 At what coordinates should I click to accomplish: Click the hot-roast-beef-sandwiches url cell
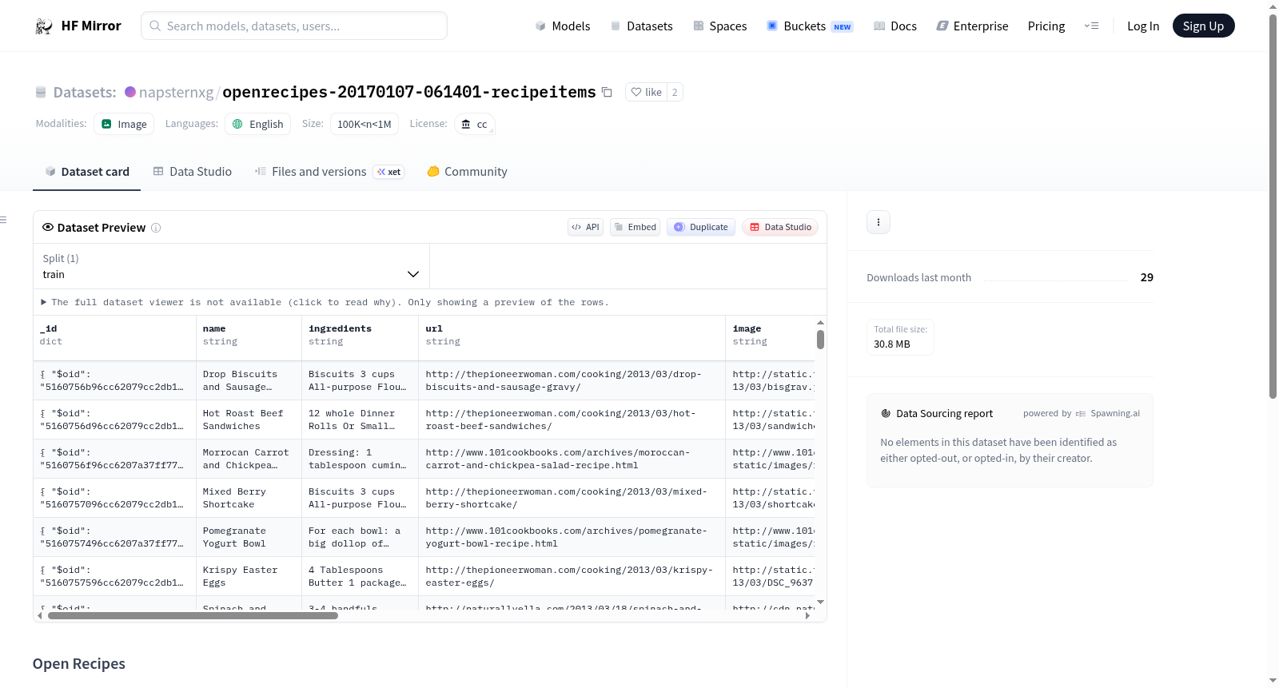coord(572,420)
